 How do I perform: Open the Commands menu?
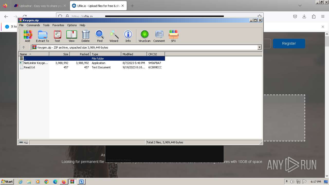pyautogui.click(x=33, y=25)
